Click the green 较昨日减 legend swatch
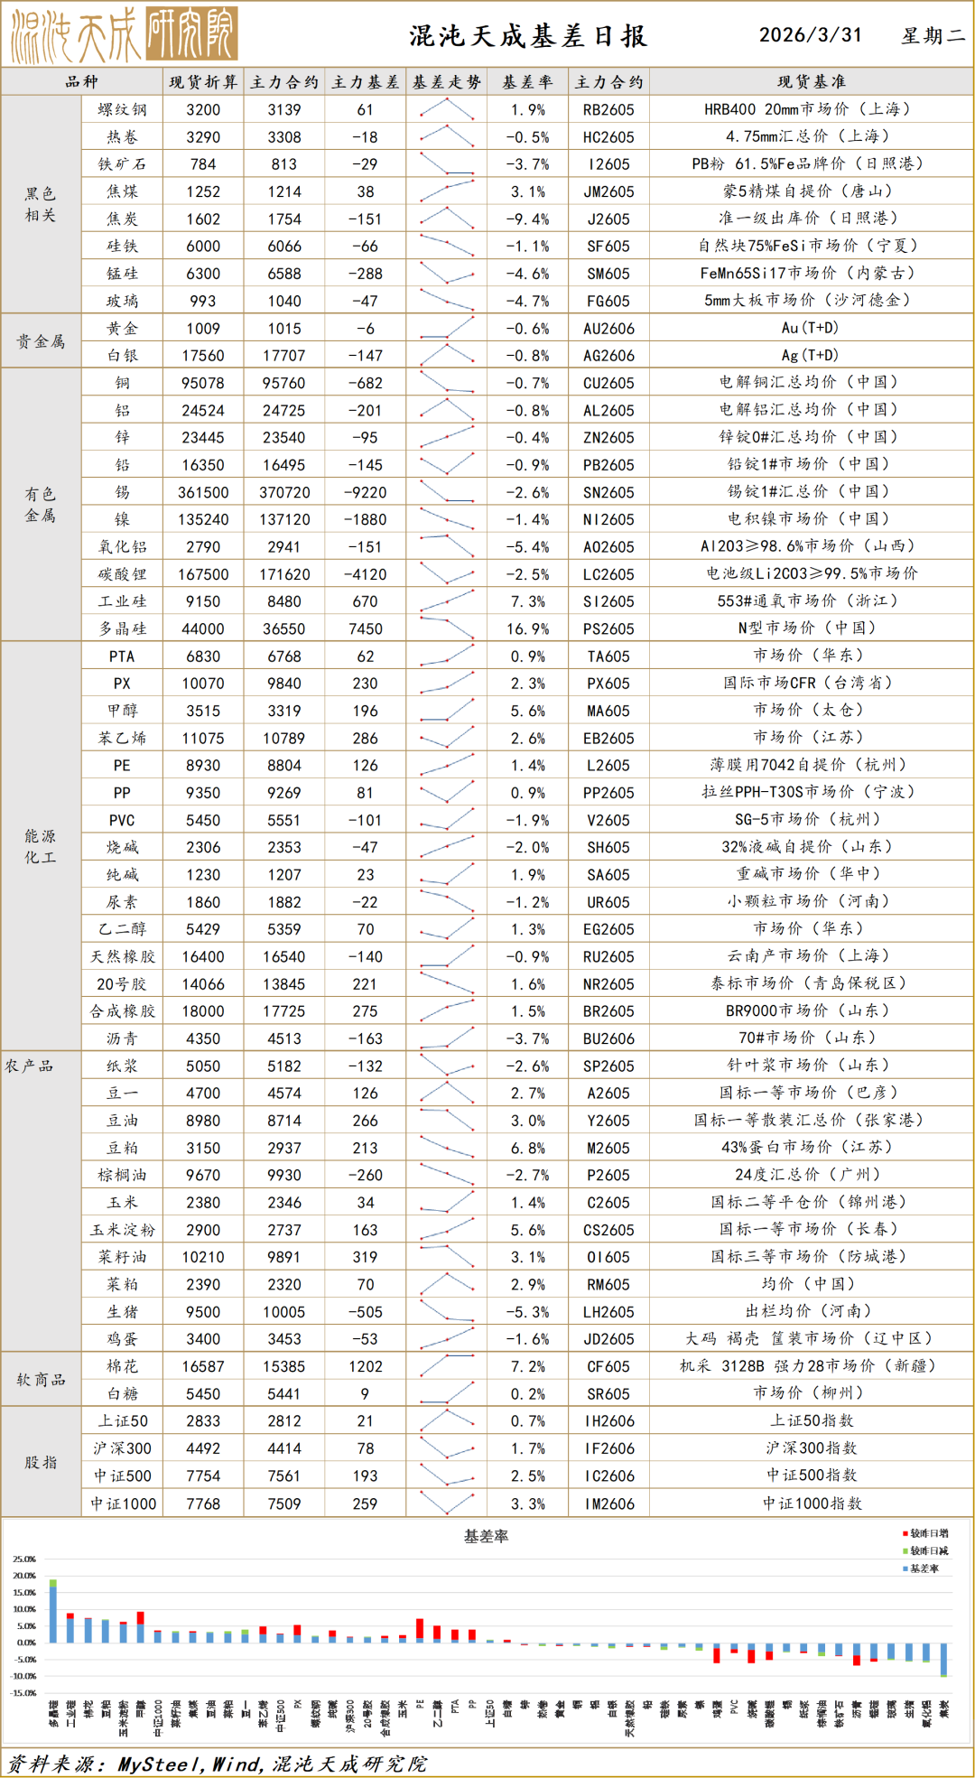 pyautogui.click(x=905, y=1550)
